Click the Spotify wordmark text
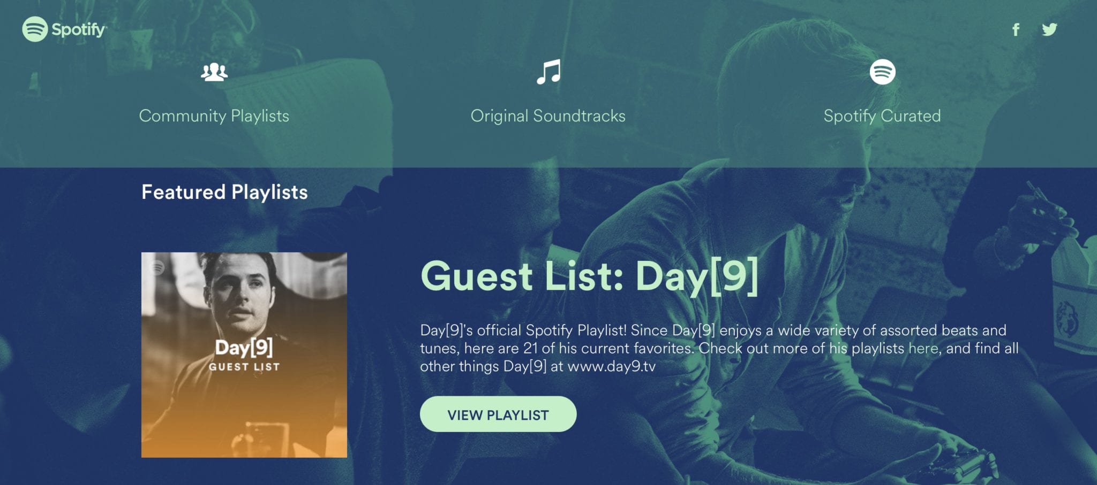 pos(79,29)
